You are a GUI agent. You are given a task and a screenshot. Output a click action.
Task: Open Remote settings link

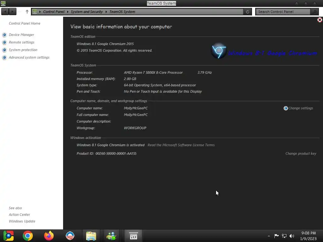[21, 43]
